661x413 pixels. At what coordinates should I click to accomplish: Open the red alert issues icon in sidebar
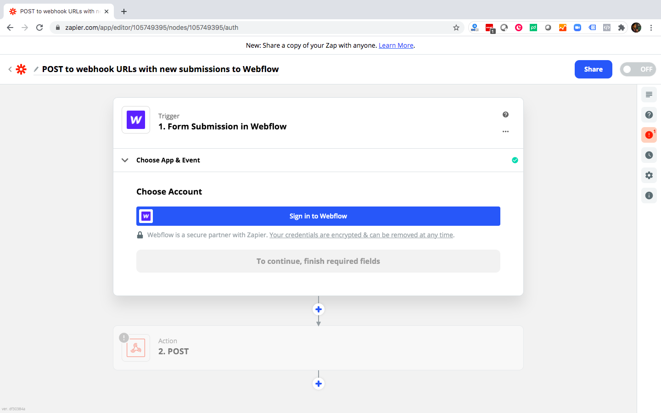pos(649,135)
